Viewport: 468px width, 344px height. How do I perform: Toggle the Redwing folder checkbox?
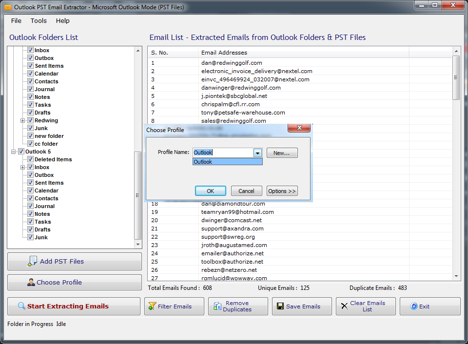30,120
